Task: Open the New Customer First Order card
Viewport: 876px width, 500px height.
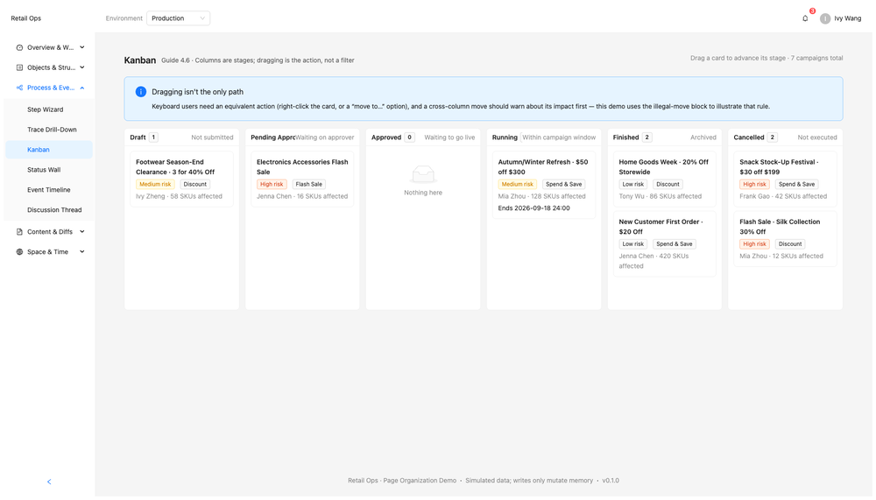Action: [x=664, y=243]
